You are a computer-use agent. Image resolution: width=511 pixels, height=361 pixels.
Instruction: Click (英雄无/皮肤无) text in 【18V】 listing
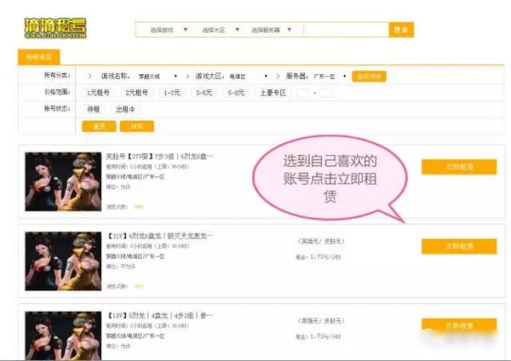click(321, 321)
